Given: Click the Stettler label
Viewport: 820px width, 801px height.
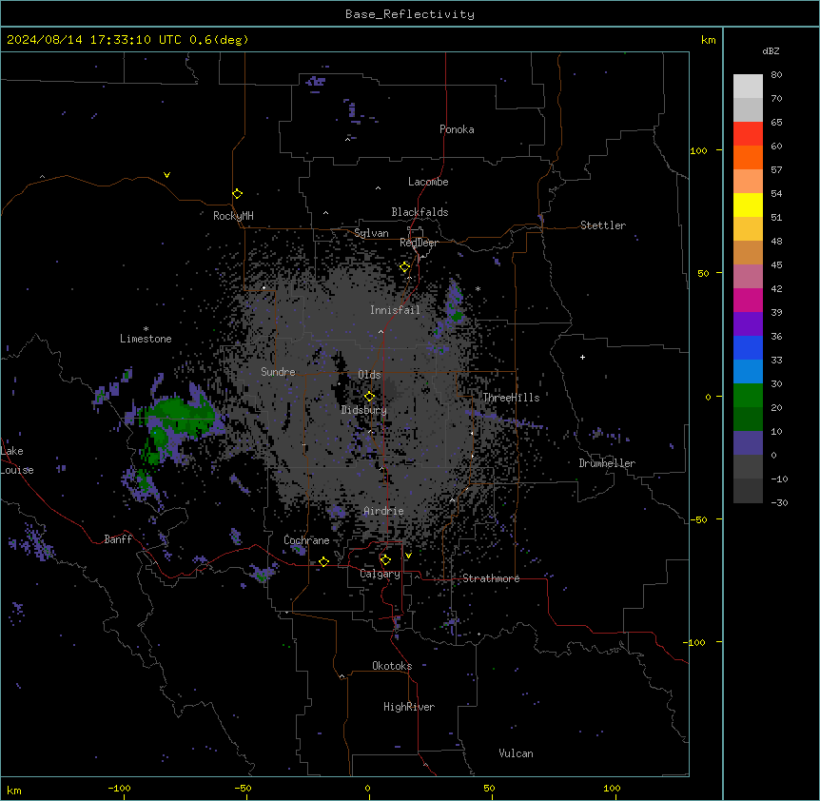Looking at the screenshot, I should click(x=603, y=225).
